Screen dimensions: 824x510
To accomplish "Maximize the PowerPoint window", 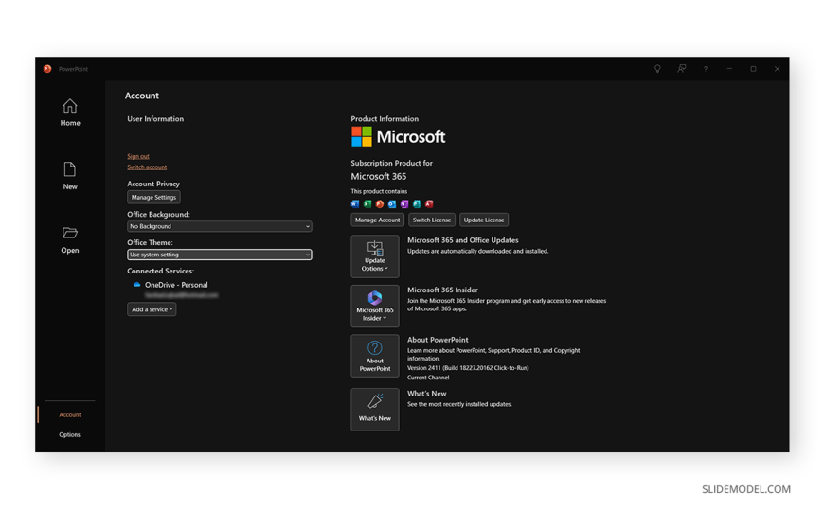I will click(x=753, y=69).
